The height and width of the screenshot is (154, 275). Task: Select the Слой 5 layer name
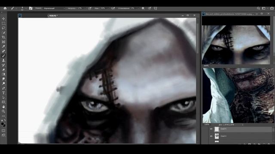pyautogui.click(x=223, y=129)
